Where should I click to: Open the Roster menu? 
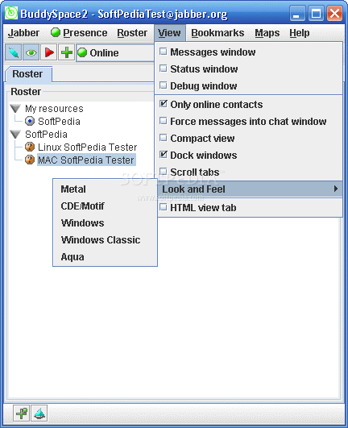click(x=132, y=33)
